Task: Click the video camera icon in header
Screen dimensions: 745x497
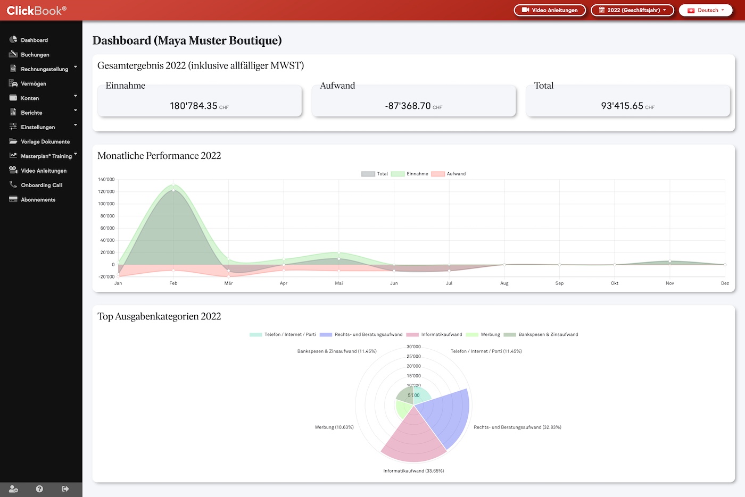Action: (x=526, y=10)
